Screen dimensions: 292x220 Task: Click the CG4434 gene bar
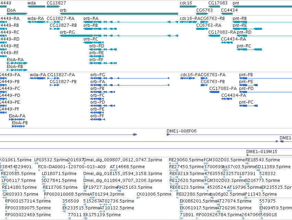click(x=227, y=14)
